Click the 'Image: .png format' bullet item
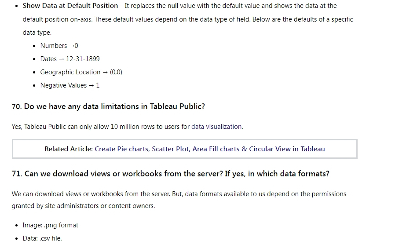The image size is (417, 241). 50,225
